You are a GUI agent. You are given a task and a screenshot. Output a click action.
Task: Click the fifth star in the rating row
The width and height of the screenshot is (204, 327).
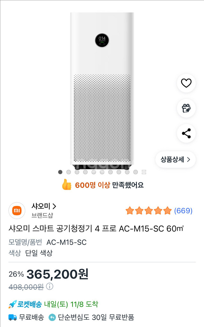[167, 211]
